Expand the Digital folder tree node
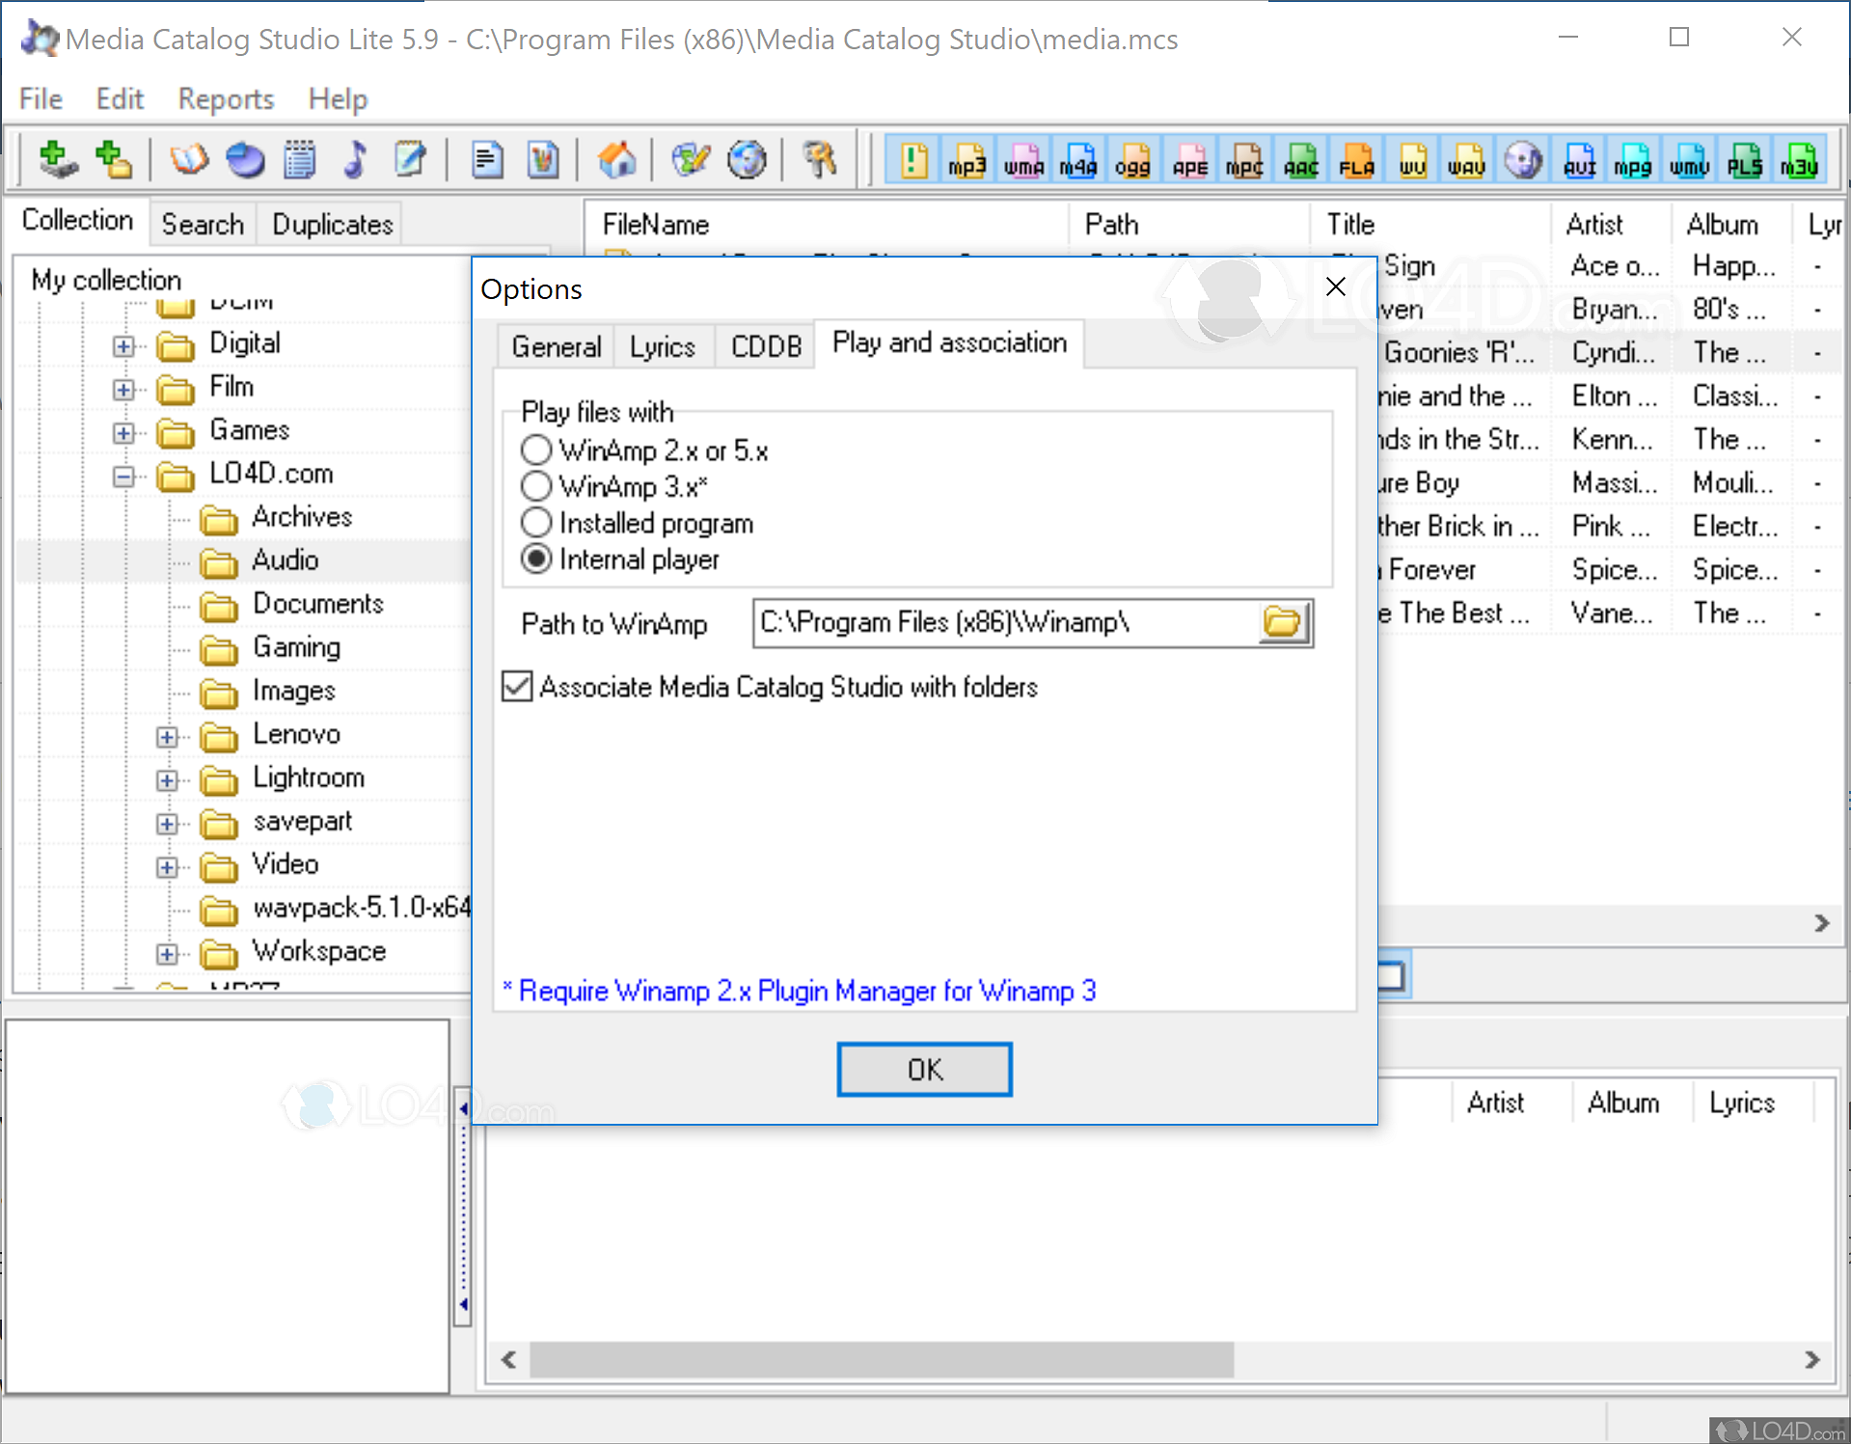The height and width of the screenshot is (1444, 1851). click(x=123, y=345)
